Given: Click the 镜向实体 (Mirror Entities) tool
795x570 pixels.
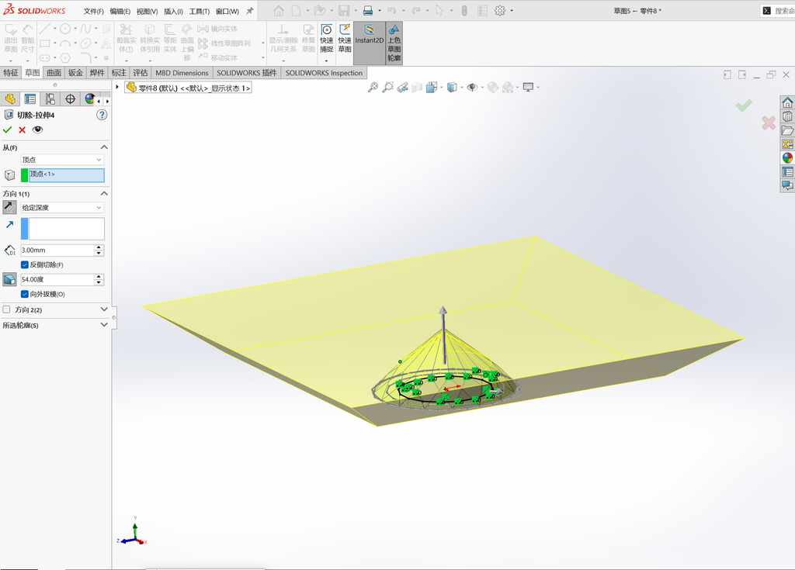Looking at the screenshot, I should [x=217, y=29].
